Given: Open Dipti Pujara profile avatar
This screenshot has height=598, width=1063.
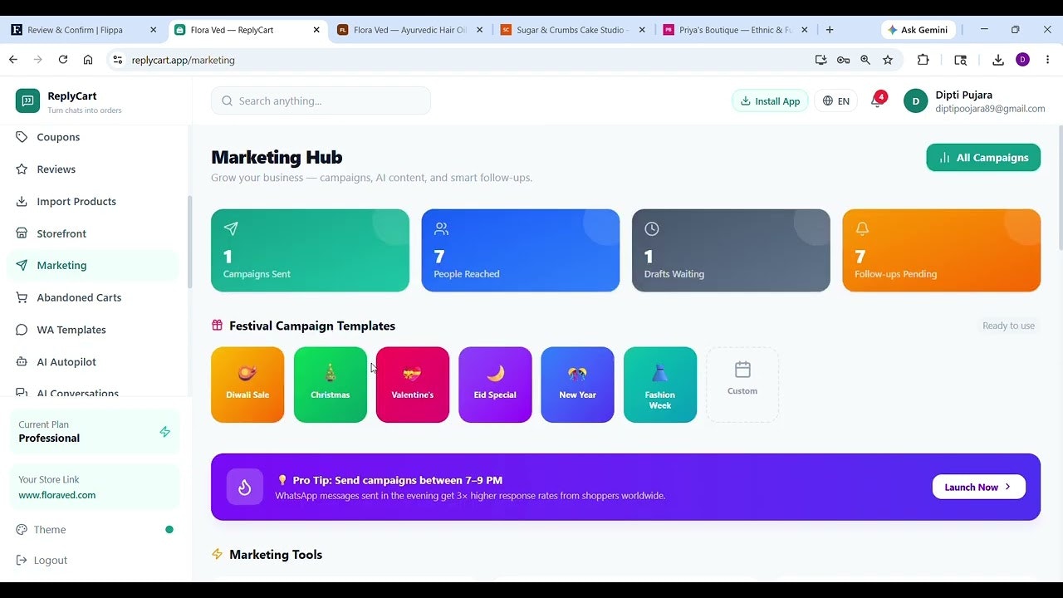Looking at the screenshot, I should 915,101.
